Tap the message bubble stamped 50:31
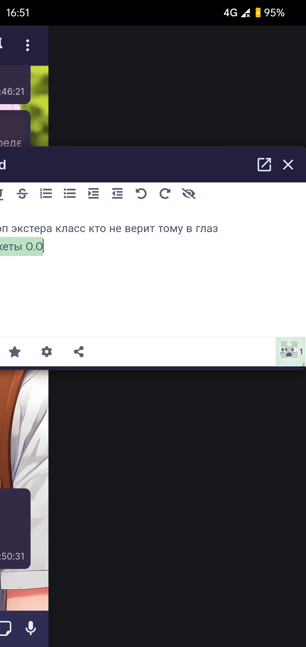Viewport: 306px width, 647px height. [14, 528]
